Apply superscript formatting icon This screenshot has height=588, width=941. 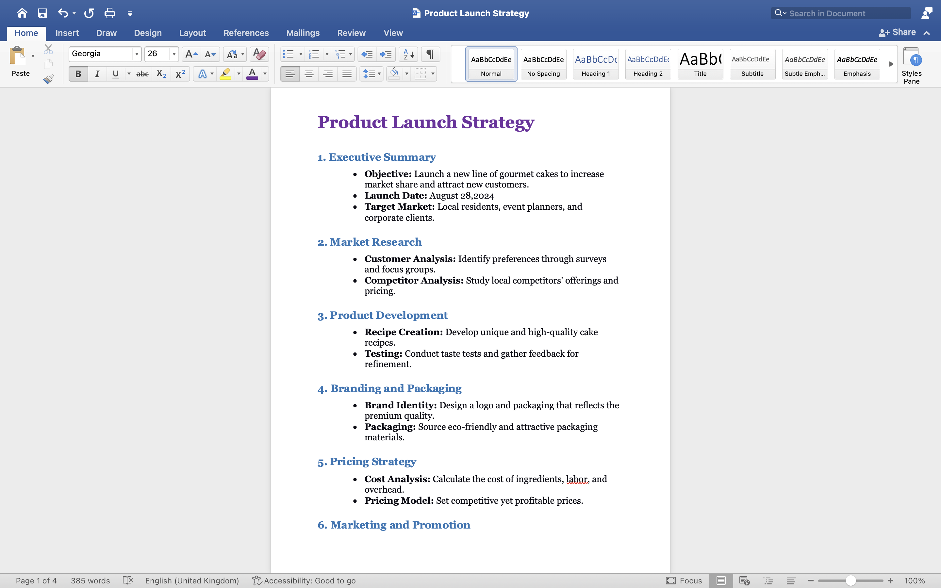tap(180, 74)
